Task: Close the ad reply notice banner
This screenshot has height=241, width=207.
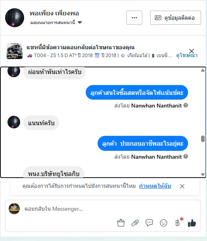Action: 192,51
